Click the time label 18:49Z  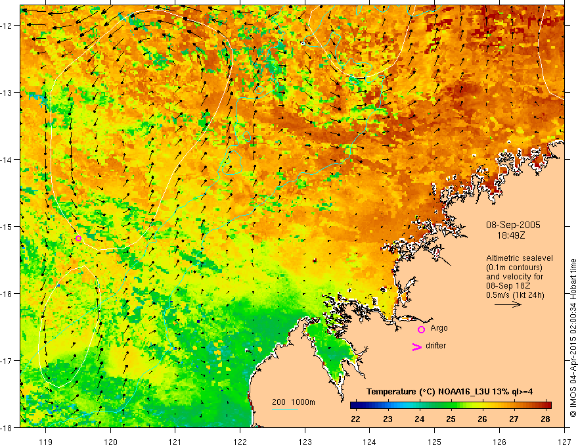[x=511, y=235]
